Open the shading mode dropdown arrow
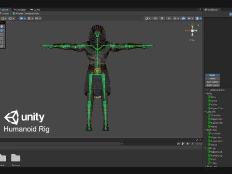 pyautogui.click(x=150, y=18)
